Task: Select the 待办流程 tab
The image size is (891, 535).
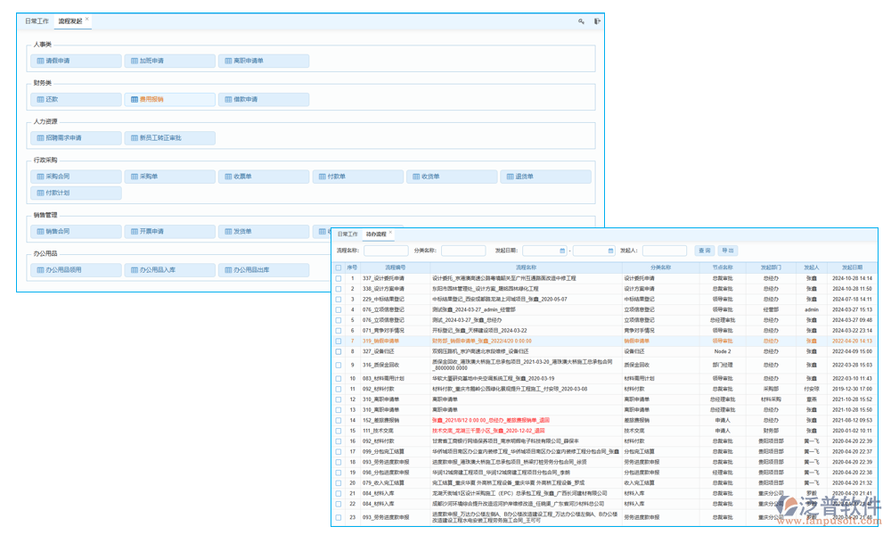Action: click(376, 235)
